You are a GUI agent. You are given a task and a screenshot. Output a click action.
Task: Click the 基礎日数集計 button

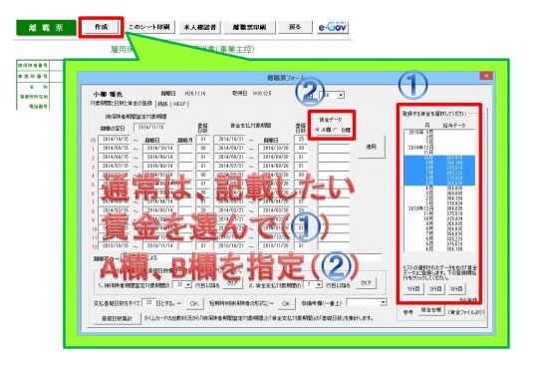point(117,318)
